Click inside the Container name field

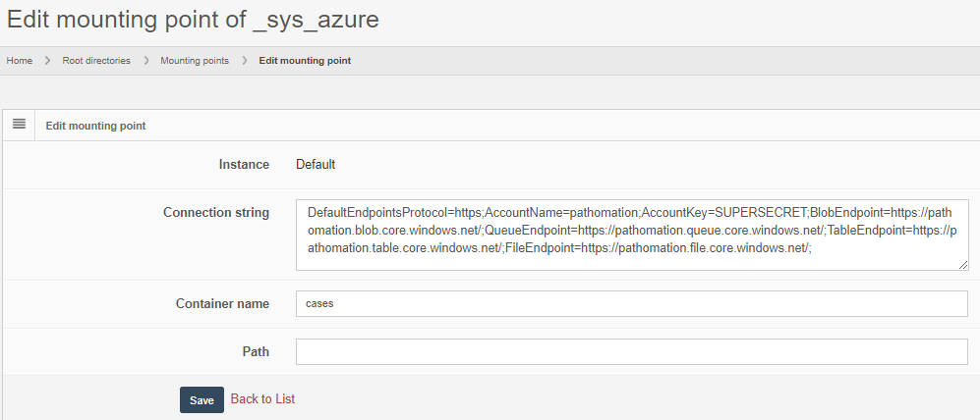click(631, 304)
